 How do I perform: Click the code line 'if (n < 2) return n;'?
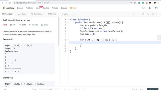click(93, 28)
